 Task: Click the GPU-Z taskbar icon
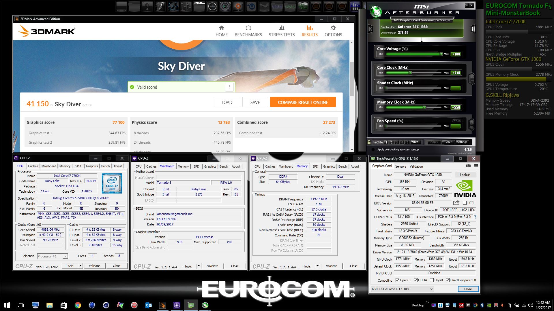pos(191,305)
